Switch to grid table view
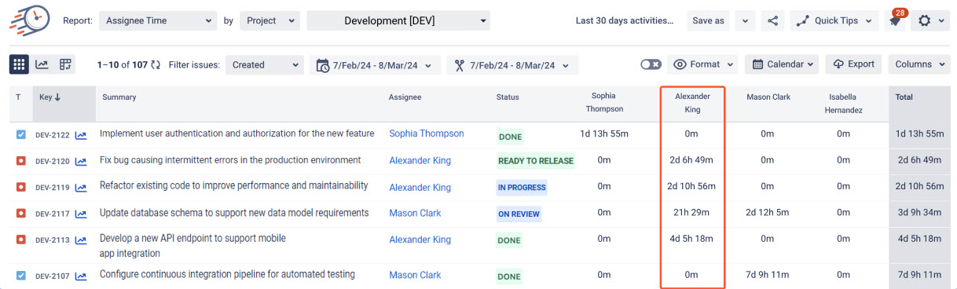This screenshot has height=289, width=957. coord(20,64)
